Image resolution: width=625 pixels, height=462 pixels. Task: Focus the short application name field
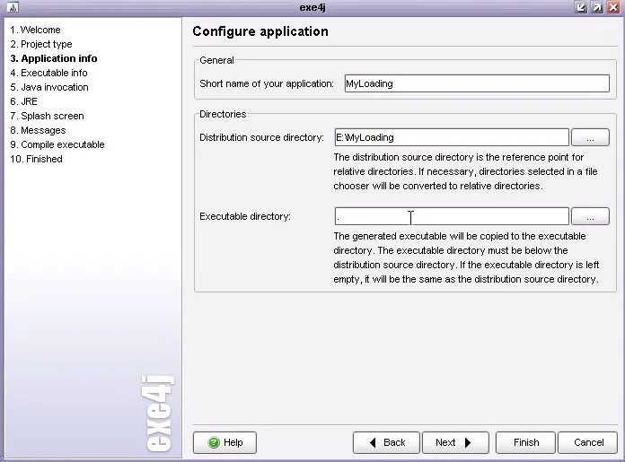point(477,83)
